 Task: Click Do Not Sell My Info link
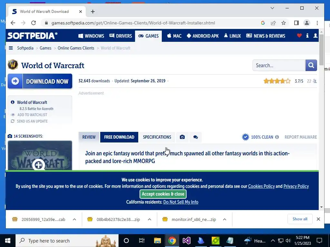click(181, 202)
